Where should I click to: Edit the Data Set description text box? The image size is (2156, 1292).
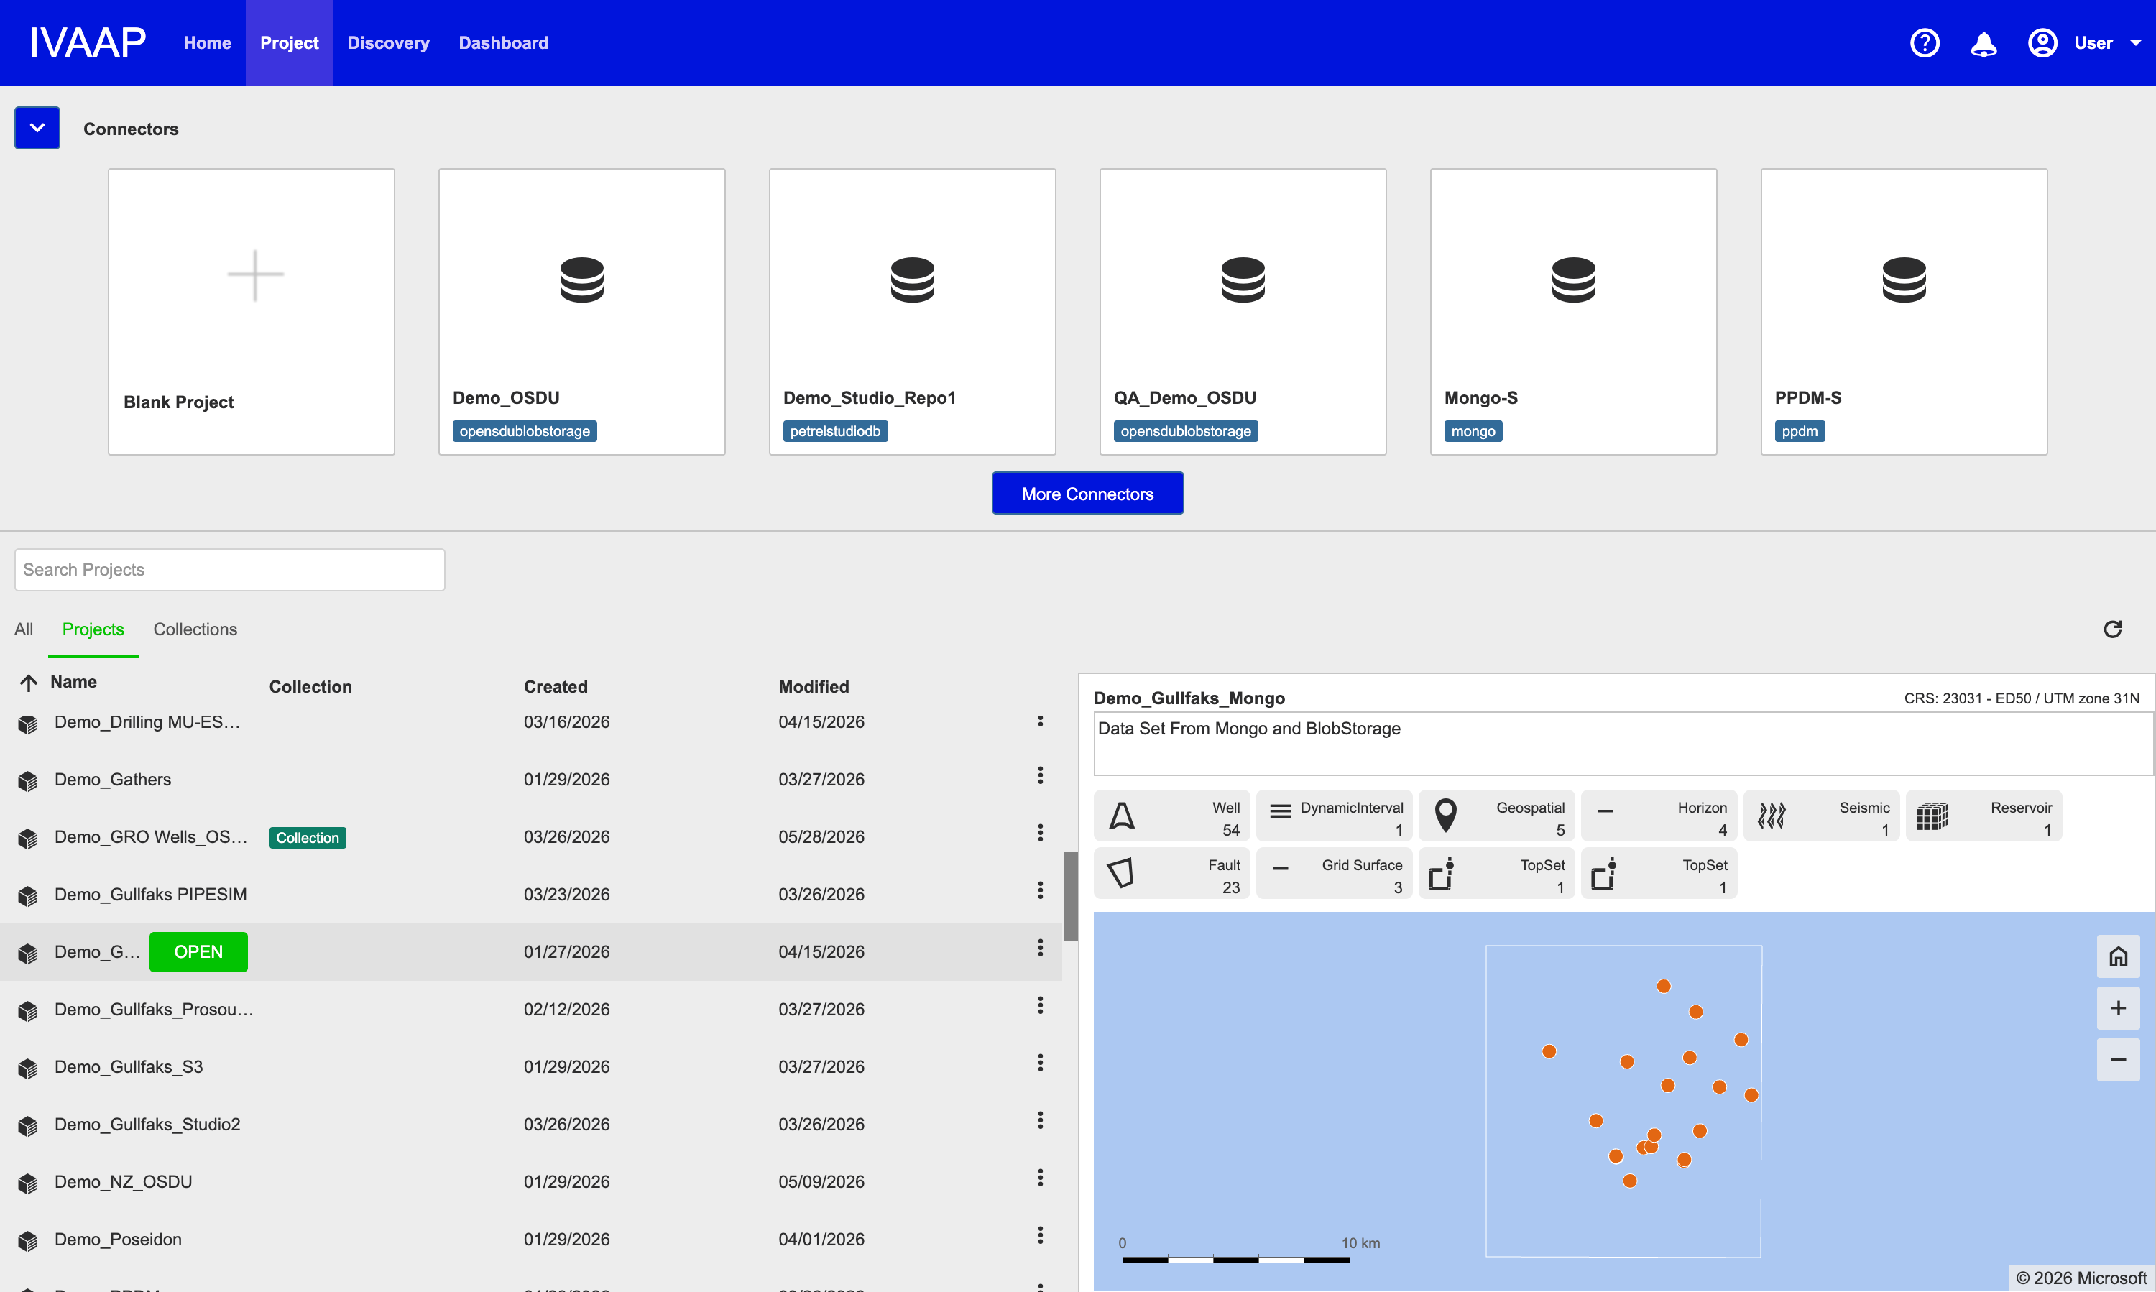[x=1623, y=744]
